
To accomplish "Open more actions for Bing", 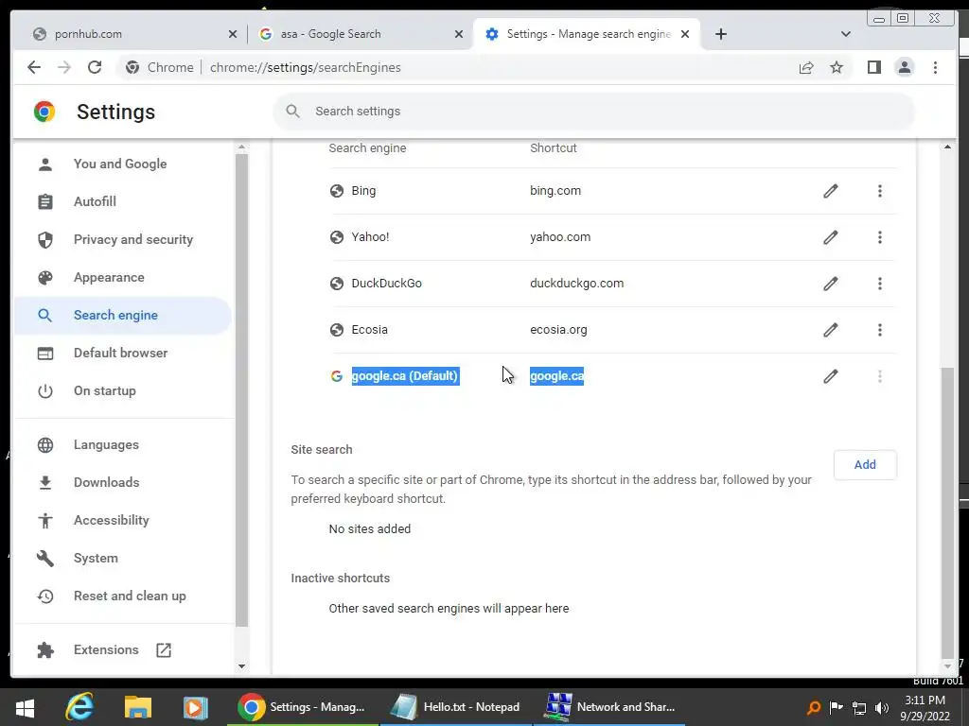I will coord(880,191).
